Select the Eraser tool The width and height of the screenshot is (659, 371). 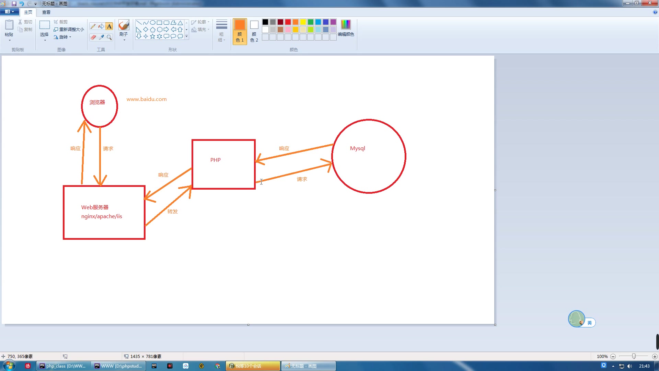(x=93, y=37)
